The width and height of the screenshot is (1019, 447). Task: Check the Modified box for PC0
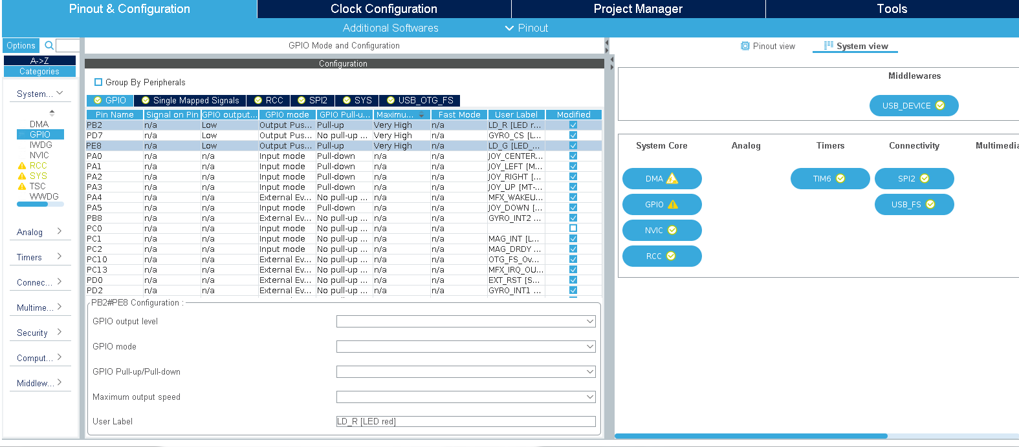(x=573, y=228)
